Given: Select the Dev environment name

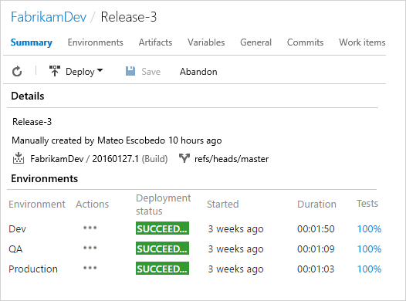Looking at the screenshot, I should pos(17,228).
